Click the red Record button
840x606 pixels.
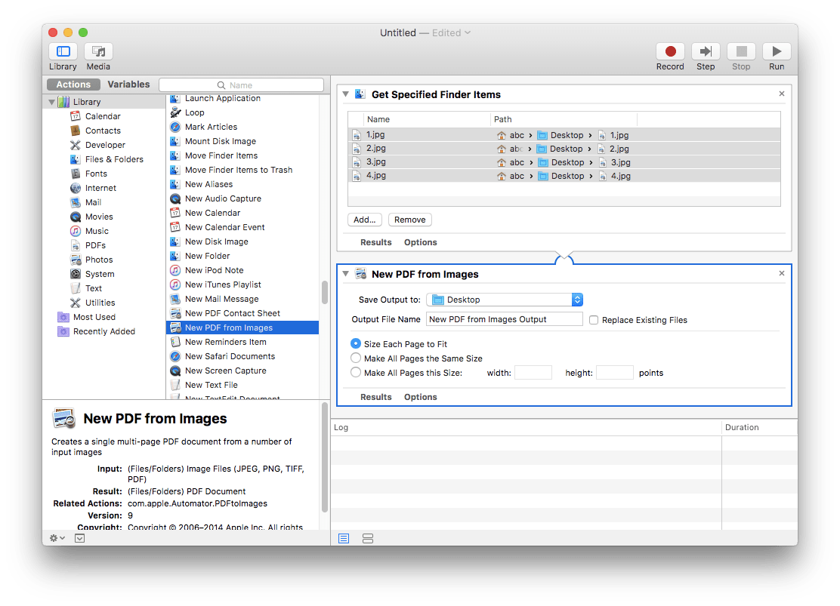coord(670,51)
